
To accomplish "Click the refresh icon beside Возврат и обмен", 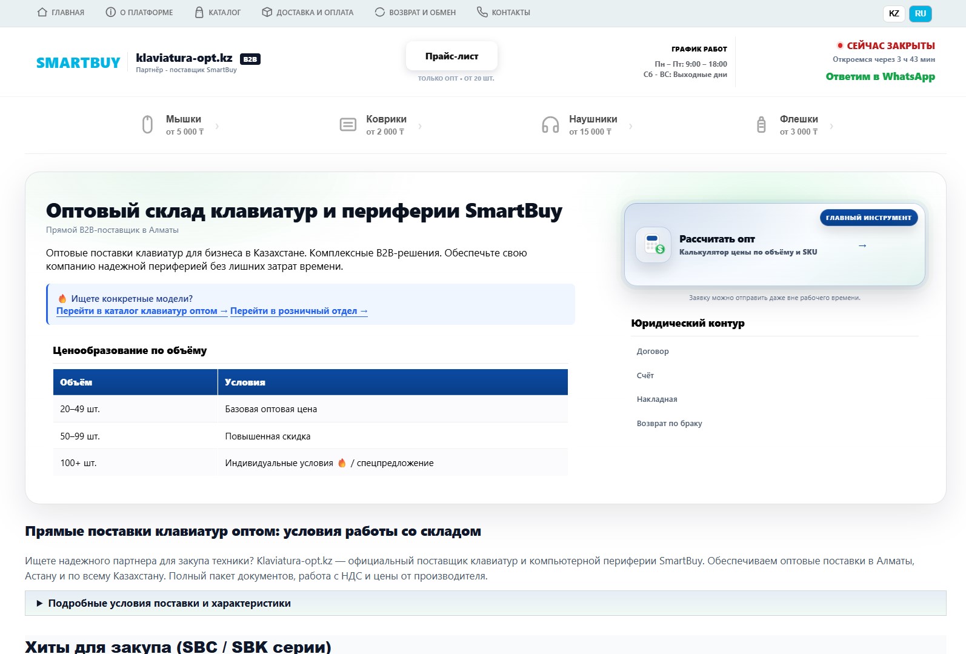I will pyautogui.click(x=379, y=12).
